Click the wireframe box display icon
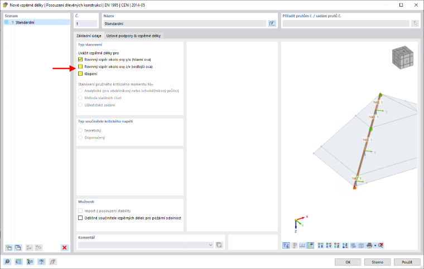 click(361, 245)
